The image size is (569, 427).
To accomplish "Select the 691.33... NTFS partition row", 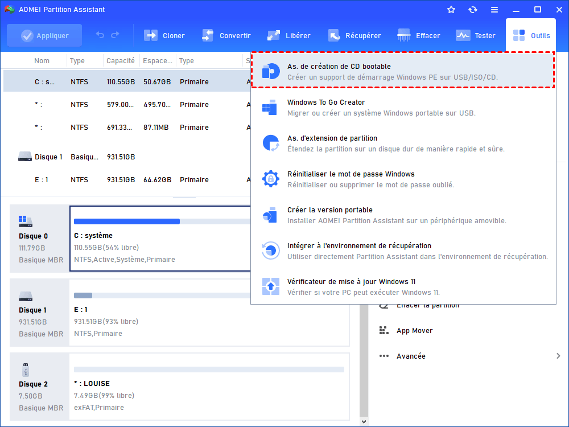I will click(x=127, y=127).
